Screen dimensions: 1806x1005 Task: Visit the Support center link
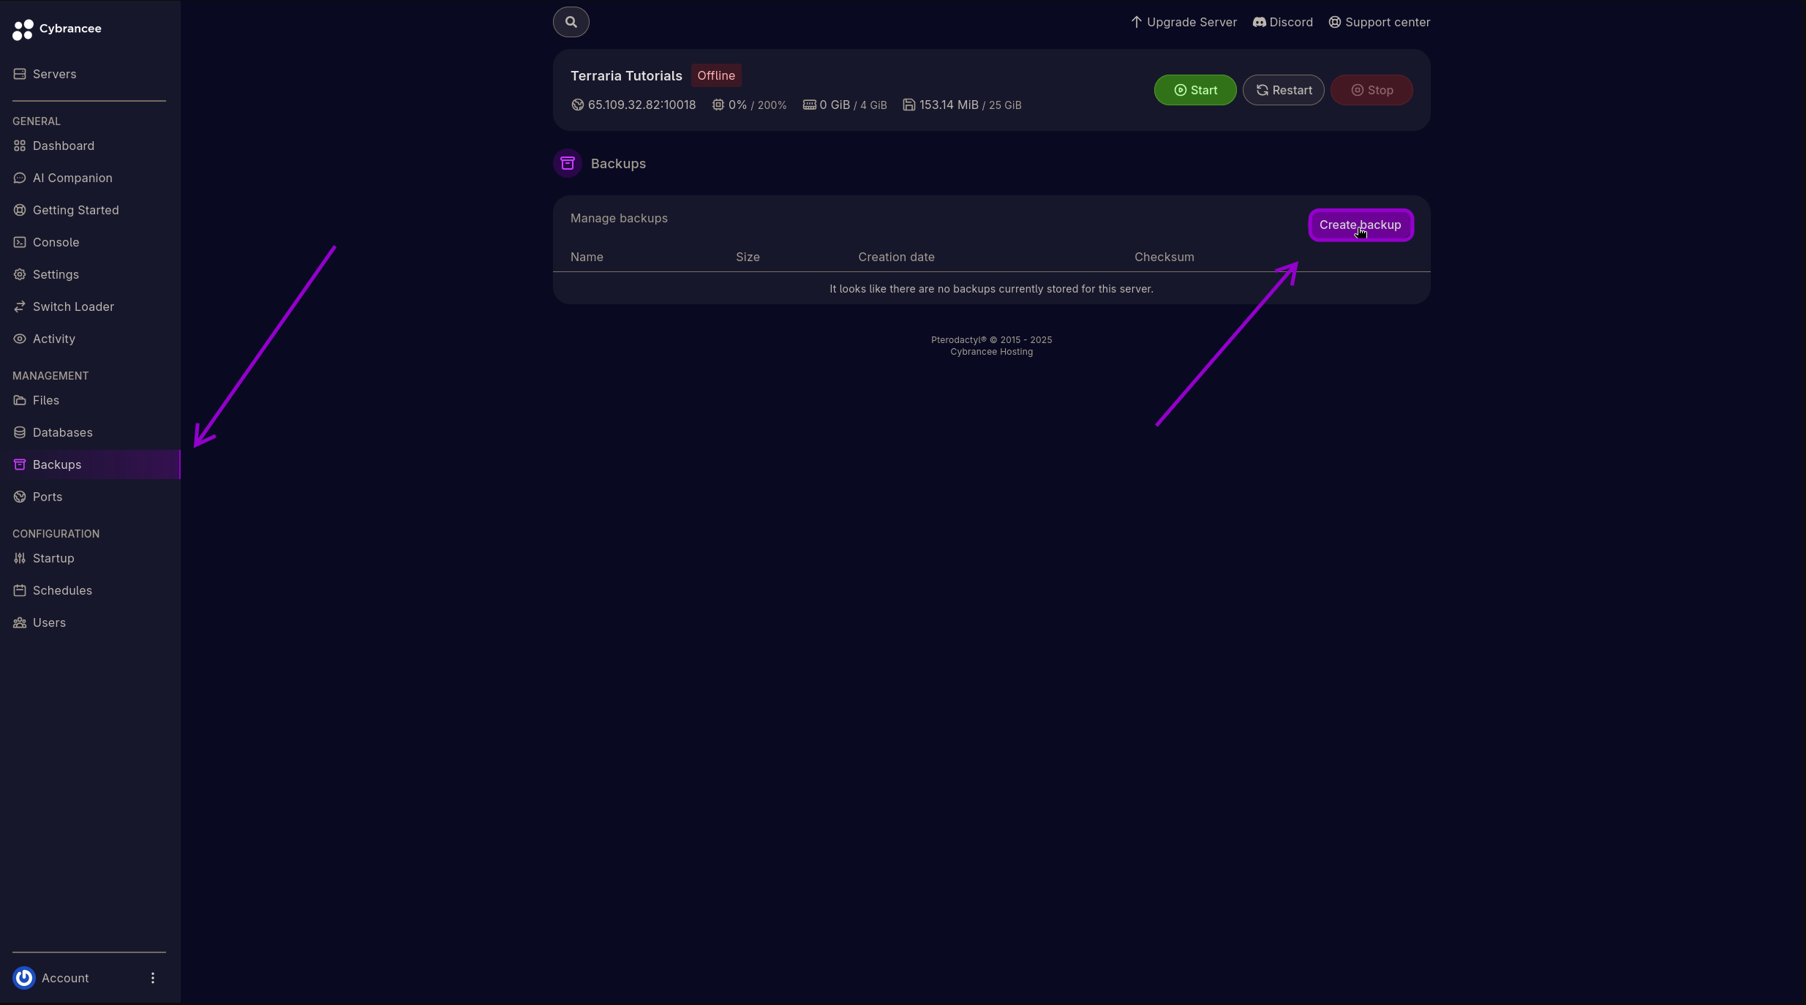point(1380,22)
